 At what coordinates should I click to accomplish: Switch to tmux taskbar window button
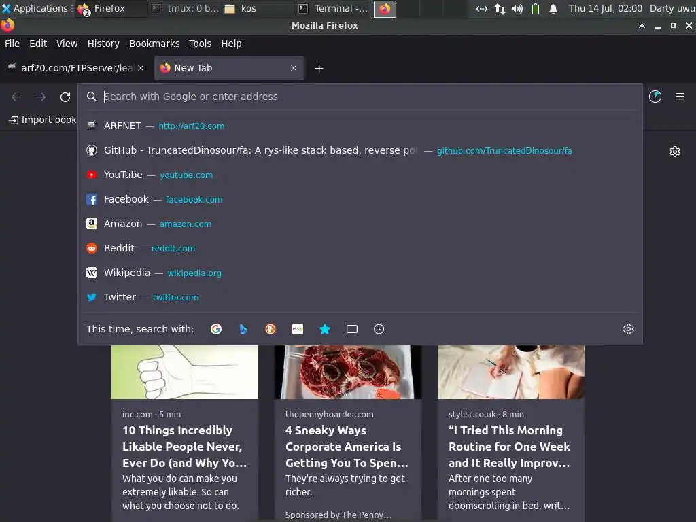coord(185,8)
